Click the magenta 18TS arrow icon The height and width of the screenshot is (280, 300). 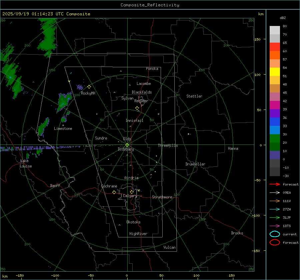coord(275,226)
